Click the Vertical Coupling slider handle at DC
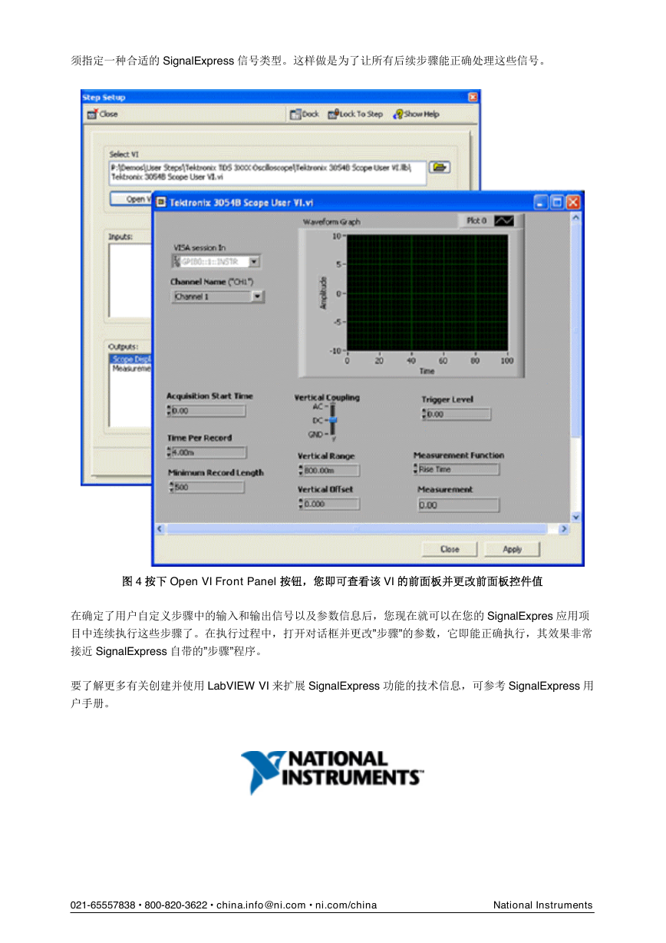Viewport: 666px width, 943px height. tap(333, 421)
